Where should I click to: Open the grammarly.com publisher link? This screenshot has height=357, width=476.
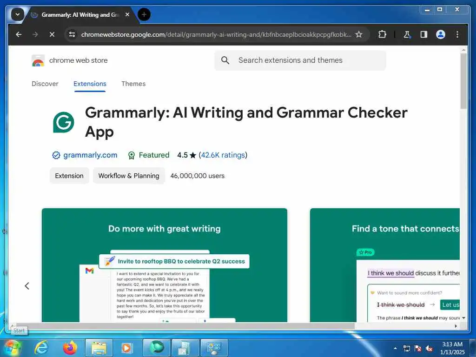coord(90,155)
